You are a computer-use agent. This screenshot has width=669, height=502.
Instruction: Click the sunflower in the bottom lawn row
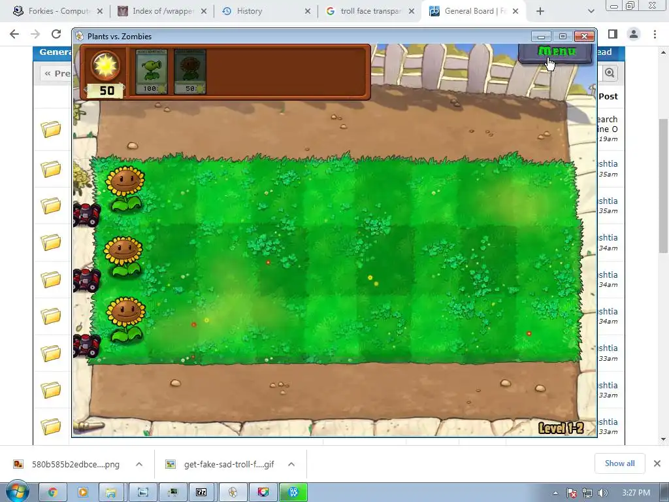coord(126,319)
